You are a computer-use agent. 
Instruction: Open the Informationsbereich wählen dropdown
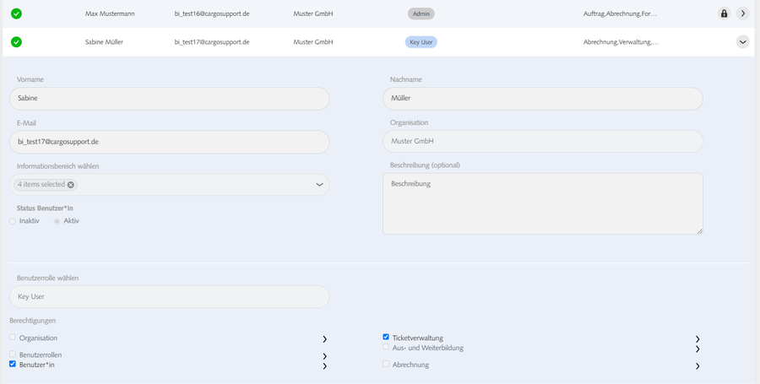pyautogui.click(x=319, y=185)
